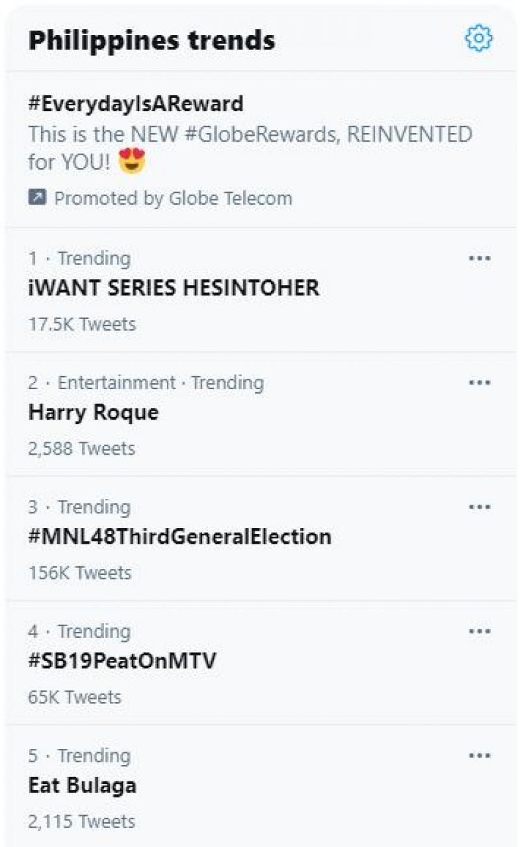Open trends settings gear icon
The height and width of the screenshot is (847, 520).
click(x=479, y=39)
